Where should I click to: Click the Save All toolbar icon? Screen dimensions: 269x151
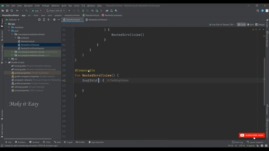click(x=7, y=10)
